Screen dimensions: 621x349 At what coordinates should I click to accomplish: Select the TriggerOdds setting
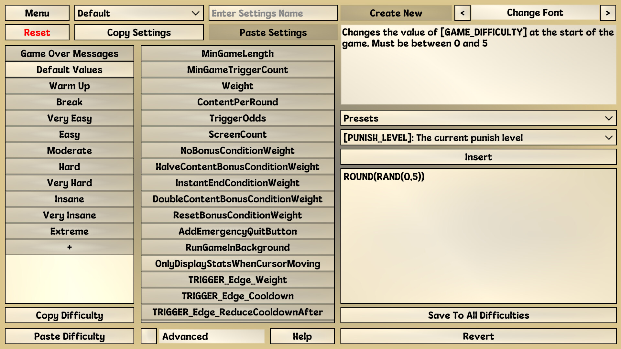[x=237, y=118]
